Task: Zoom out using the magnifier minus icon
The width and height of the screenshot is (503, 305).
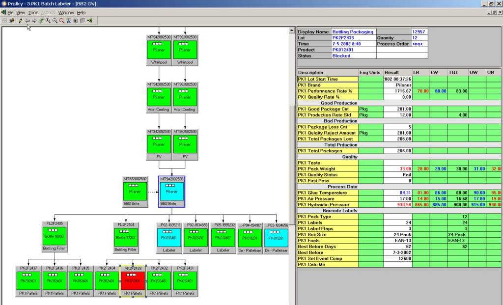Action: coord(55,21)
